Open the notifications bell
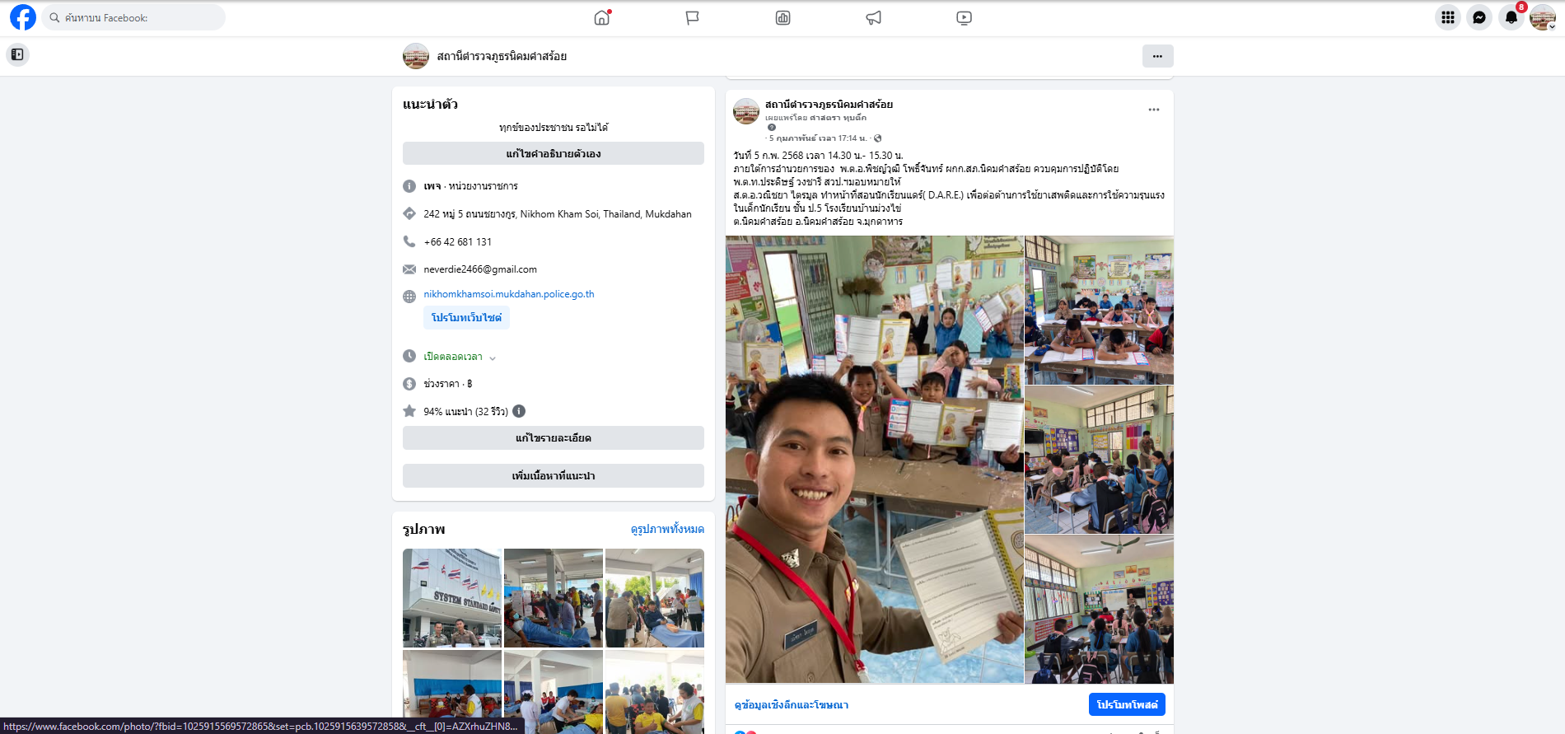Screen dimensions: 1565x734 [x=1511, y=17]
